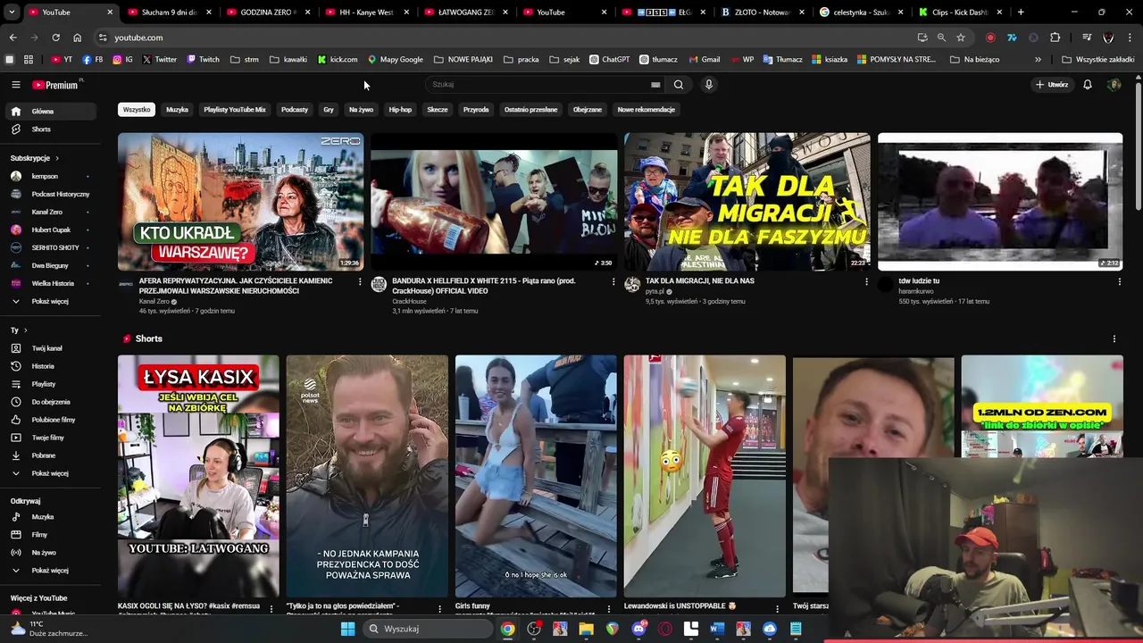
Task: Select the Muzyka filter chip
Action: coord(177,110)
